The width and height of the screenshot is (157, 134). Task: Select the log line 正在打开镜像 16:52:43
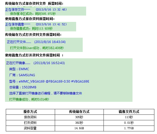35,63
